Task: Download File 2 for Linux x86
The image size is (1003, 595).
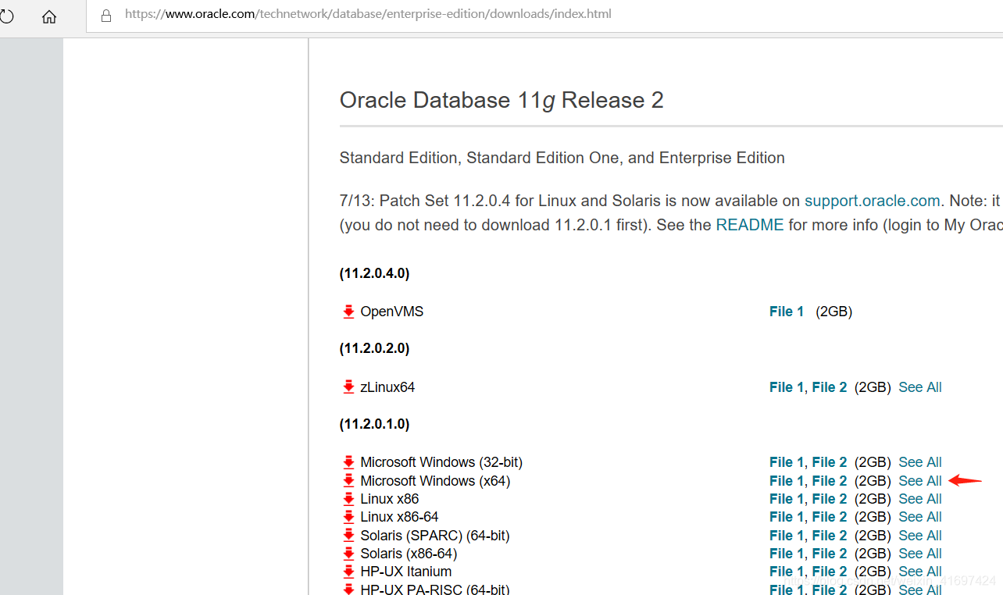Action: [x=830, y=499]
